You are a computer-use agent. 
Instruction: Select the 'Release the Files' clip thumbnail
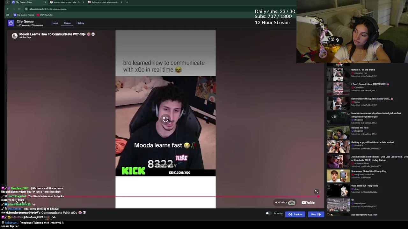click(x=338, y=132)
